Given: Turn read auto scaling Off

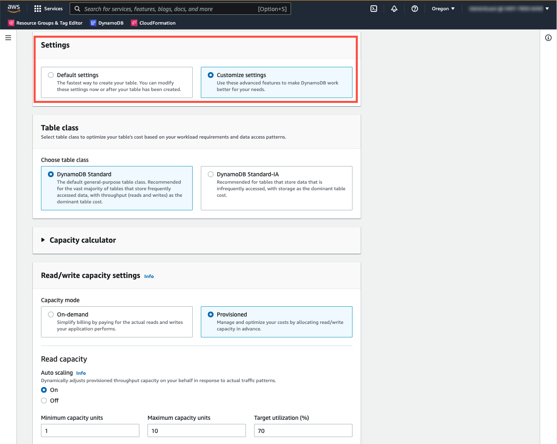Looking at the screenshot, I should click(x=44, y=401).
